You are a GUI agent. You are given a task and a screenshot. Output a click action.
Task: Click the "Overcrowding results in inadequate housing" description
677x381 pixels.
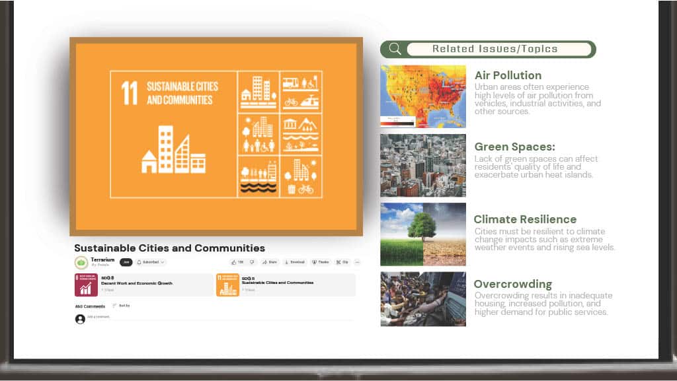[543, 304]
